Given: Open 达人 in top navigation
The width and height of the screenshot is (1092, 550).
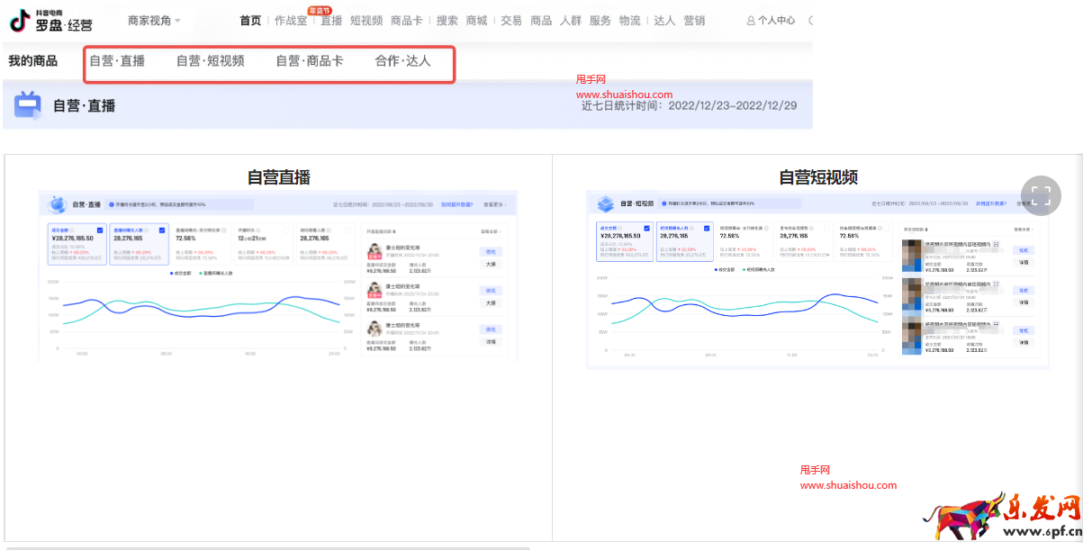Looking at the screenshot, I should coord(664,20).
